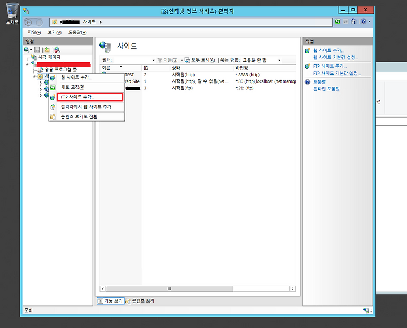Click the 이동 funnel icon in filter bar

(x=160, y=61)
